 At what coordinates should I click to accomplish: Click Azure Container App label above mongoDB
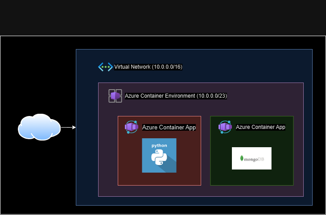[260, 127]
